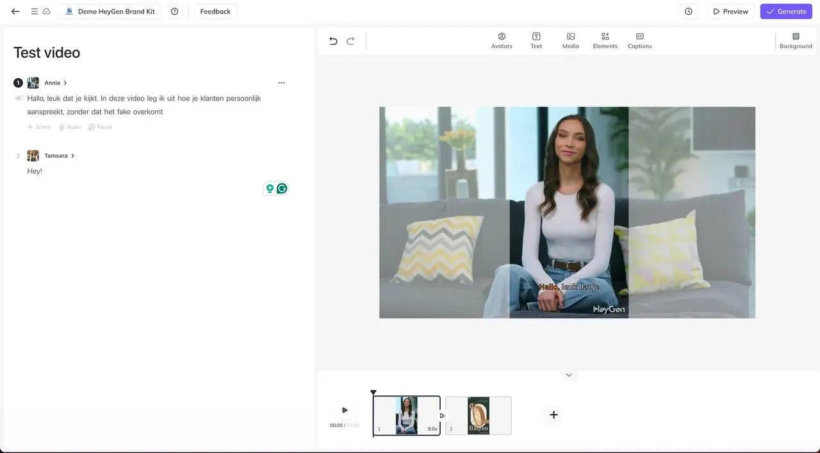Undo the last action
This screenshot has height=453, width=820.
[x=333, y=41]
